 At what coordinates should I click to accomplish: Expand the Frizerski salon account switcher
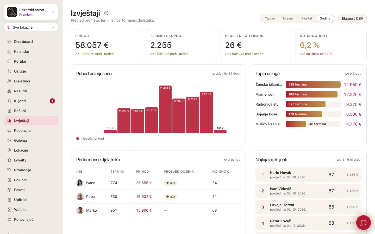(x=31, y=12)
